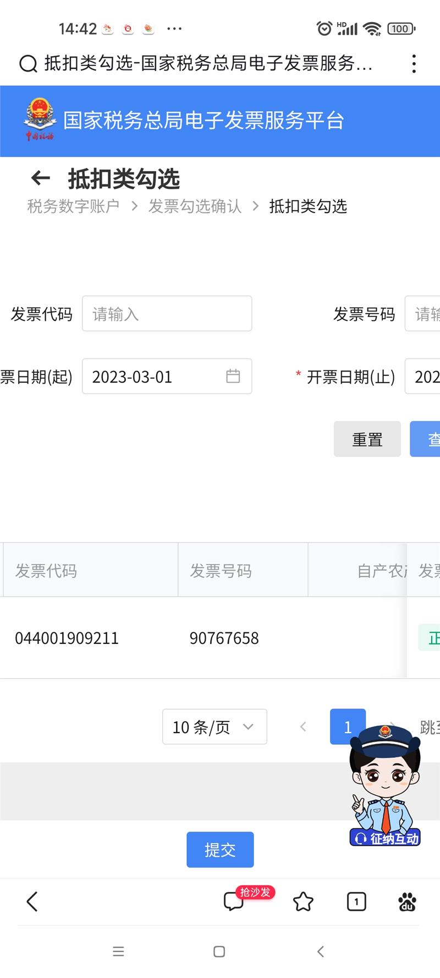Open the browser three-dot overflow menu
This screenshot has width=440, height=978.
pyautogui.click(x=414, y=64)
